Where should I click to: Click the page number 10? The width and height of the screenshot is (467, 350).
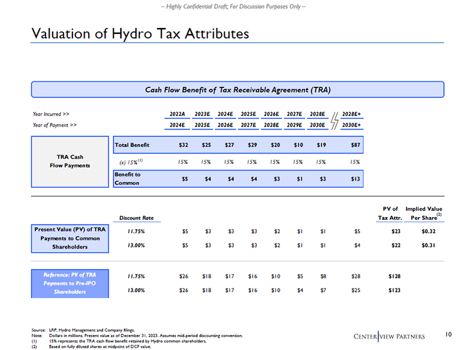point(448,334)
